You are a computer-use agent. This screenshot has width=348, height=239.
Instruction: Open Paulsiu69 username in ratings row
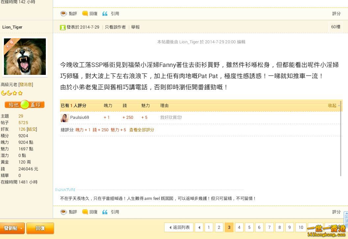(x=79, y=118)
